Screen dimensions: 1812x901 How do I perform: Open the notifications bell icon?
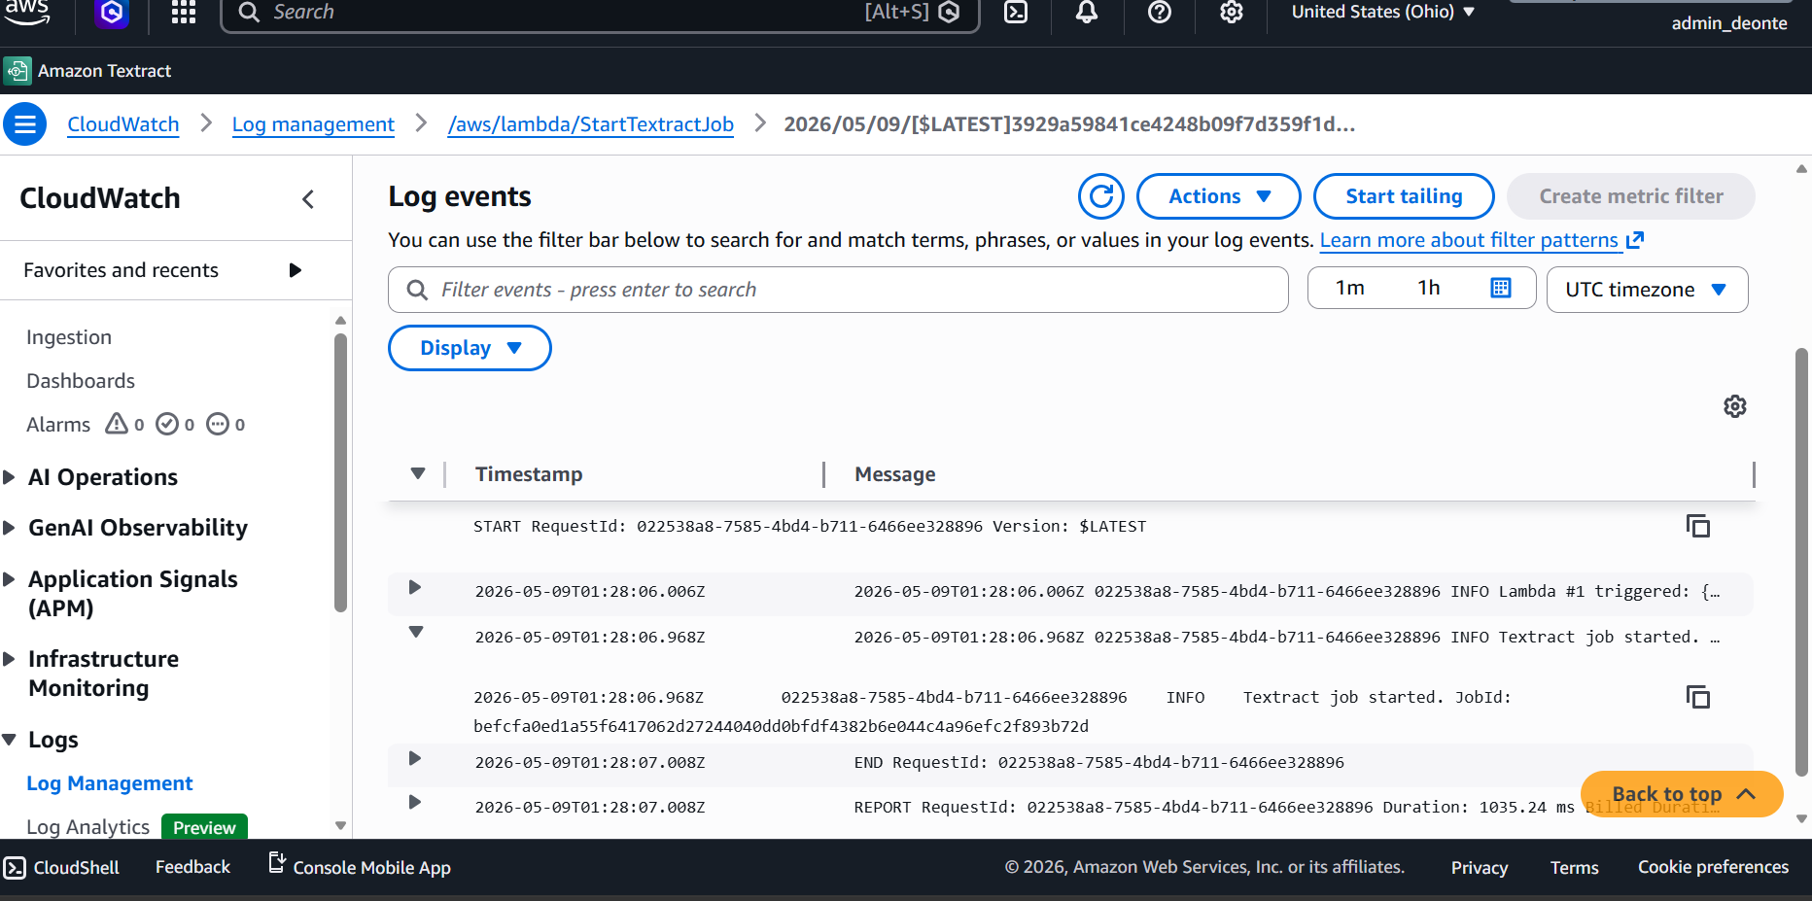[x=1087, y=12]
